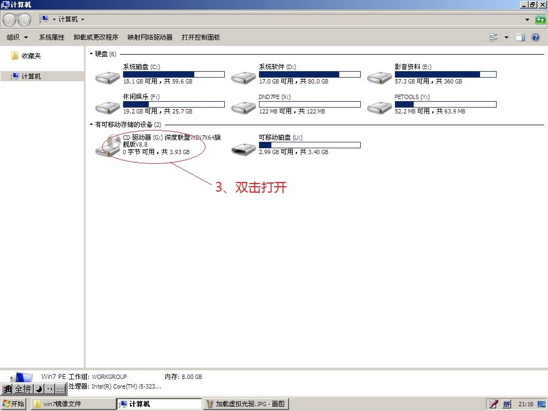
Task: Select the 系统磁盘 (C:) drive icon
Action: (x=108, y=77)
